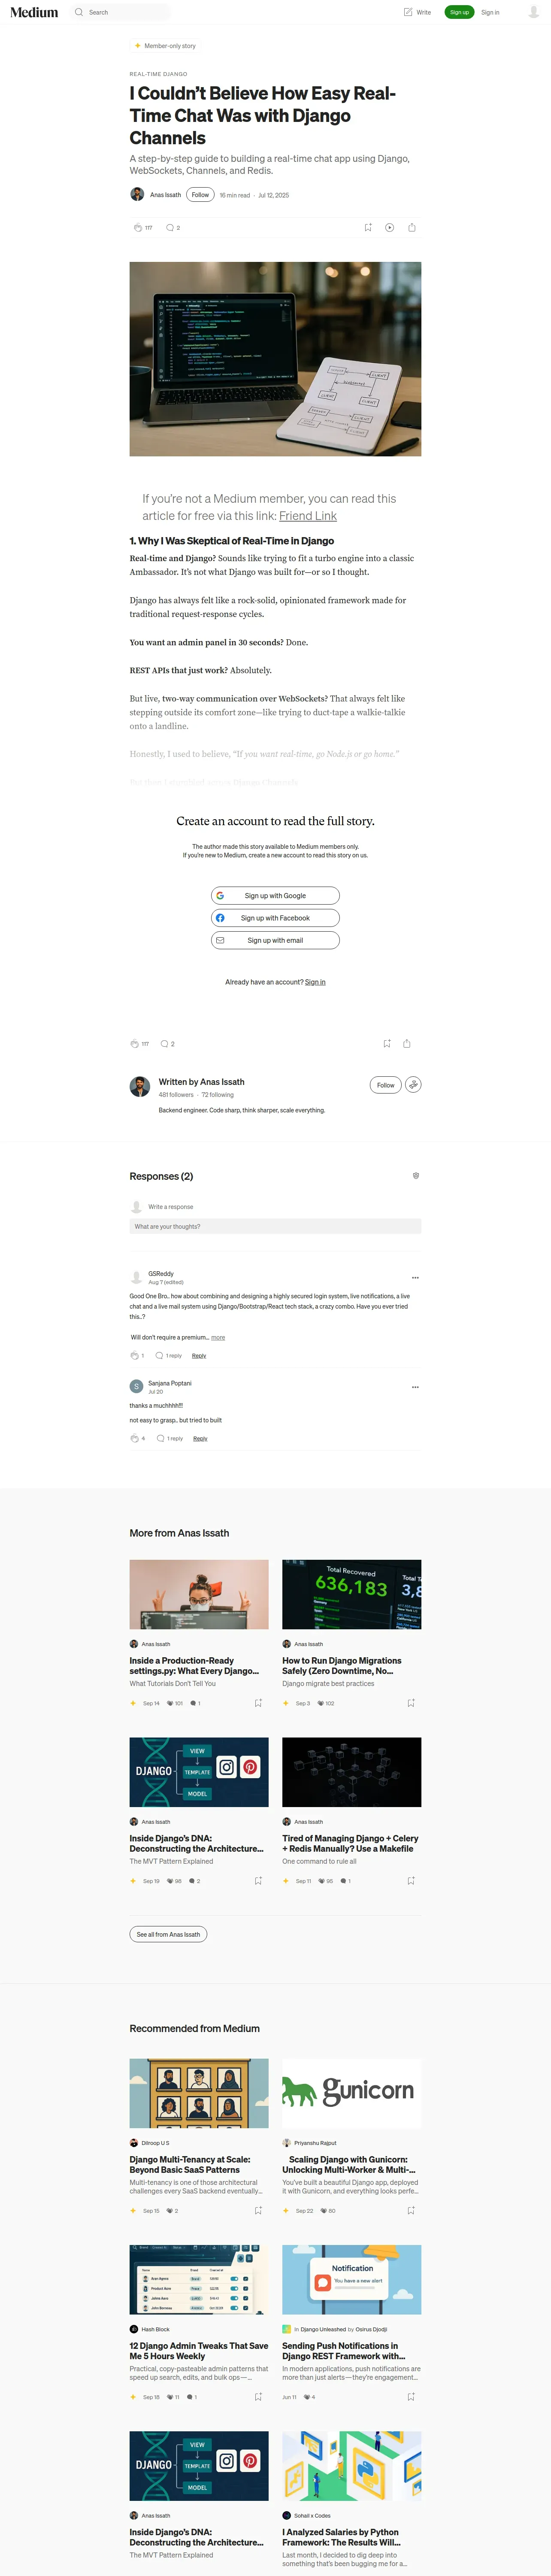Click the Sign up green button

click(x=459, y=12)
